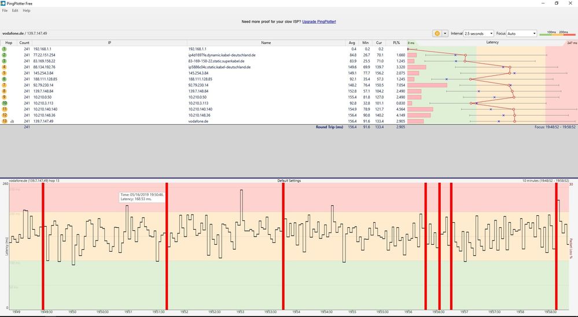Sort by the IP column header
578x317 pixels.
click(x=109, y=43)
